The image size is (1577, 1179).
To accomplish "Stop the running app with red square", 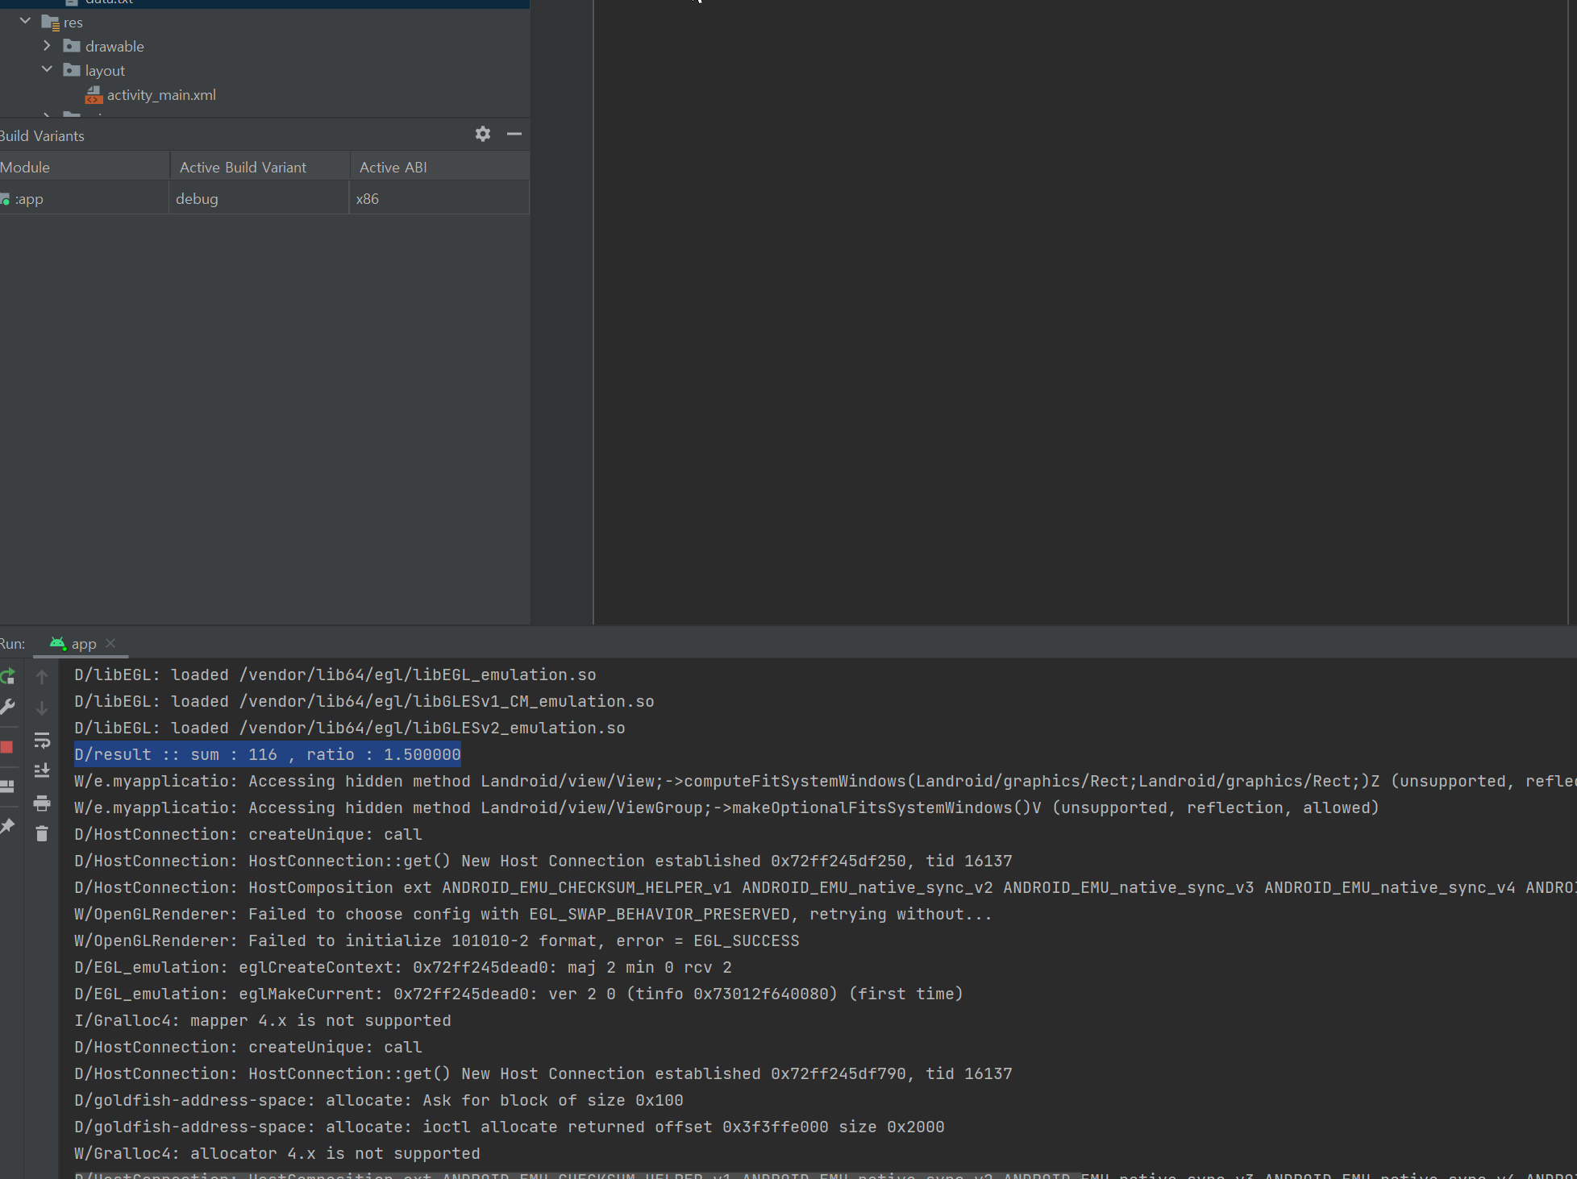I will tap(7, 747).
